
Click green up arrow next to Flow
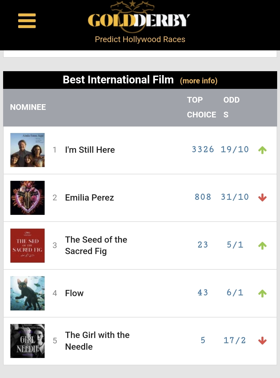[262, 293]
